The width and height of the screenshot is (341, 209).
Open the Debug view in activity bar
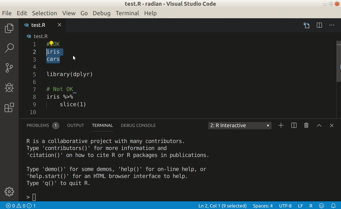point(9,88)
